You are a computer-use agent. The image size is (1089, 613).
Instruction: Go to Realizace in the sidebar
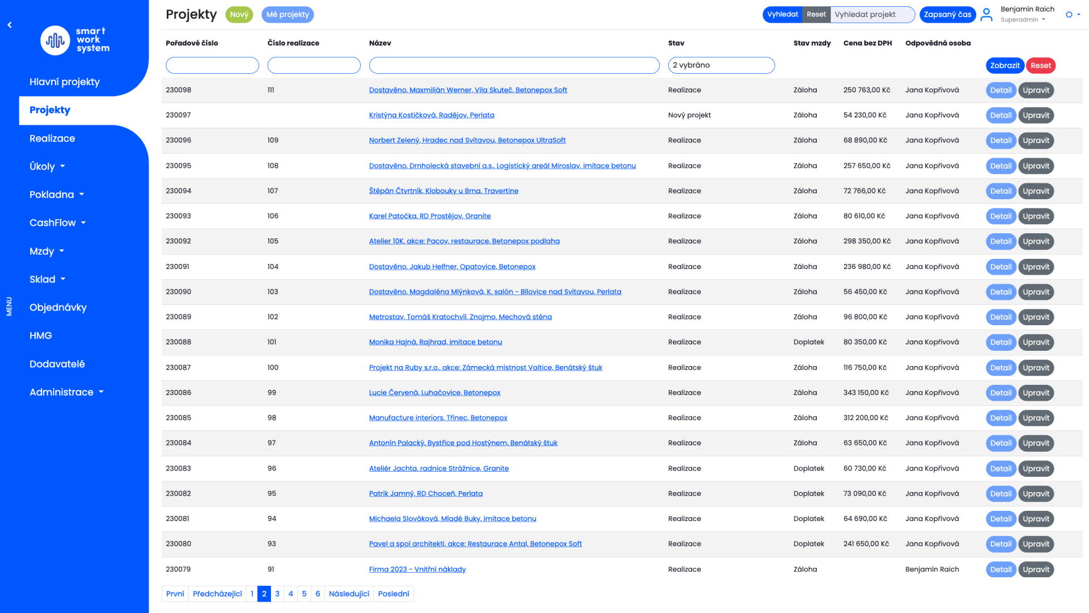[52, 138]
